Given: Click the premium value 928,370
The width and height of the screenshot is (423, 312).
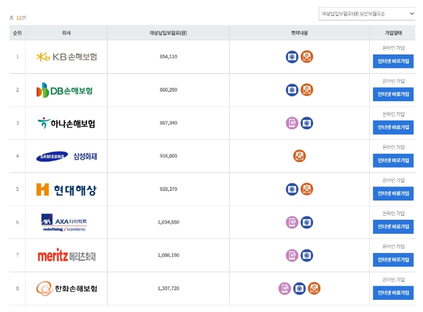Looking at the screenshot, I should (168, 189).
